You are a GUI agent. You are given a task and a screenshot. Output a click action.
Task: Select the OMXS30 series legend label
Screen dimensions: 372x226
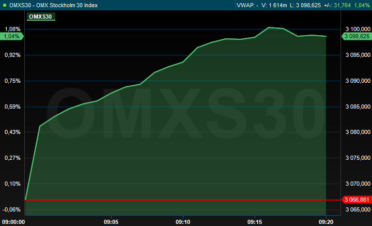coord(41,17)
